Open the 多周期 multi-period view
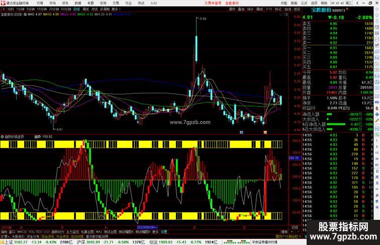 (105, 9)
